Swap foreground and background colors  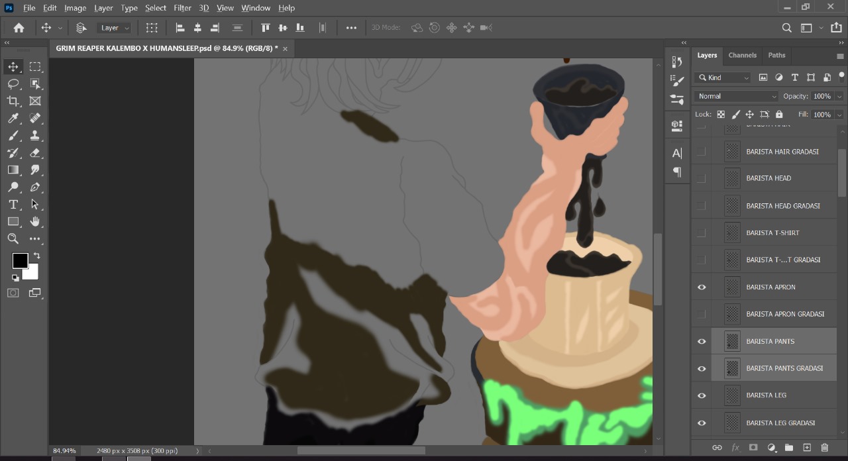click(x=36, y=256)
